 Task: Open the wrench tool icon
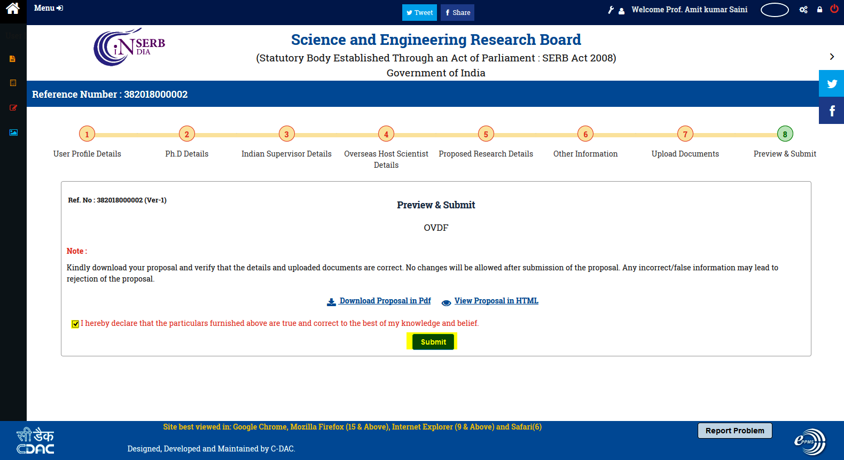point(611,10)
